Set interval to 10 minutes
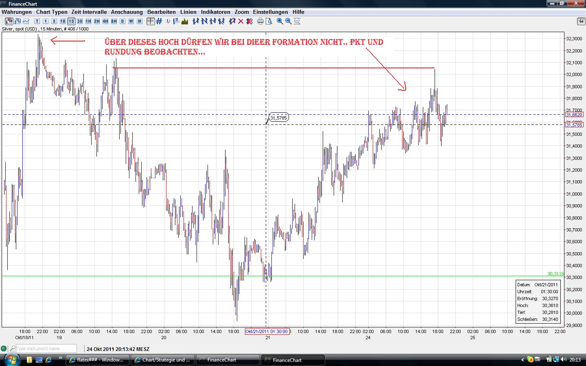Screen dimensions: 586x366 point(63,21)
